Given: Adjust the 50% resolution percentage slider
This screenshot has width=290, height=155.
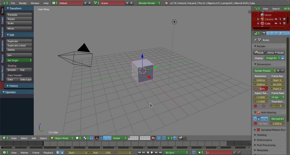Looking at the screenshot, I should pos(261,89).
